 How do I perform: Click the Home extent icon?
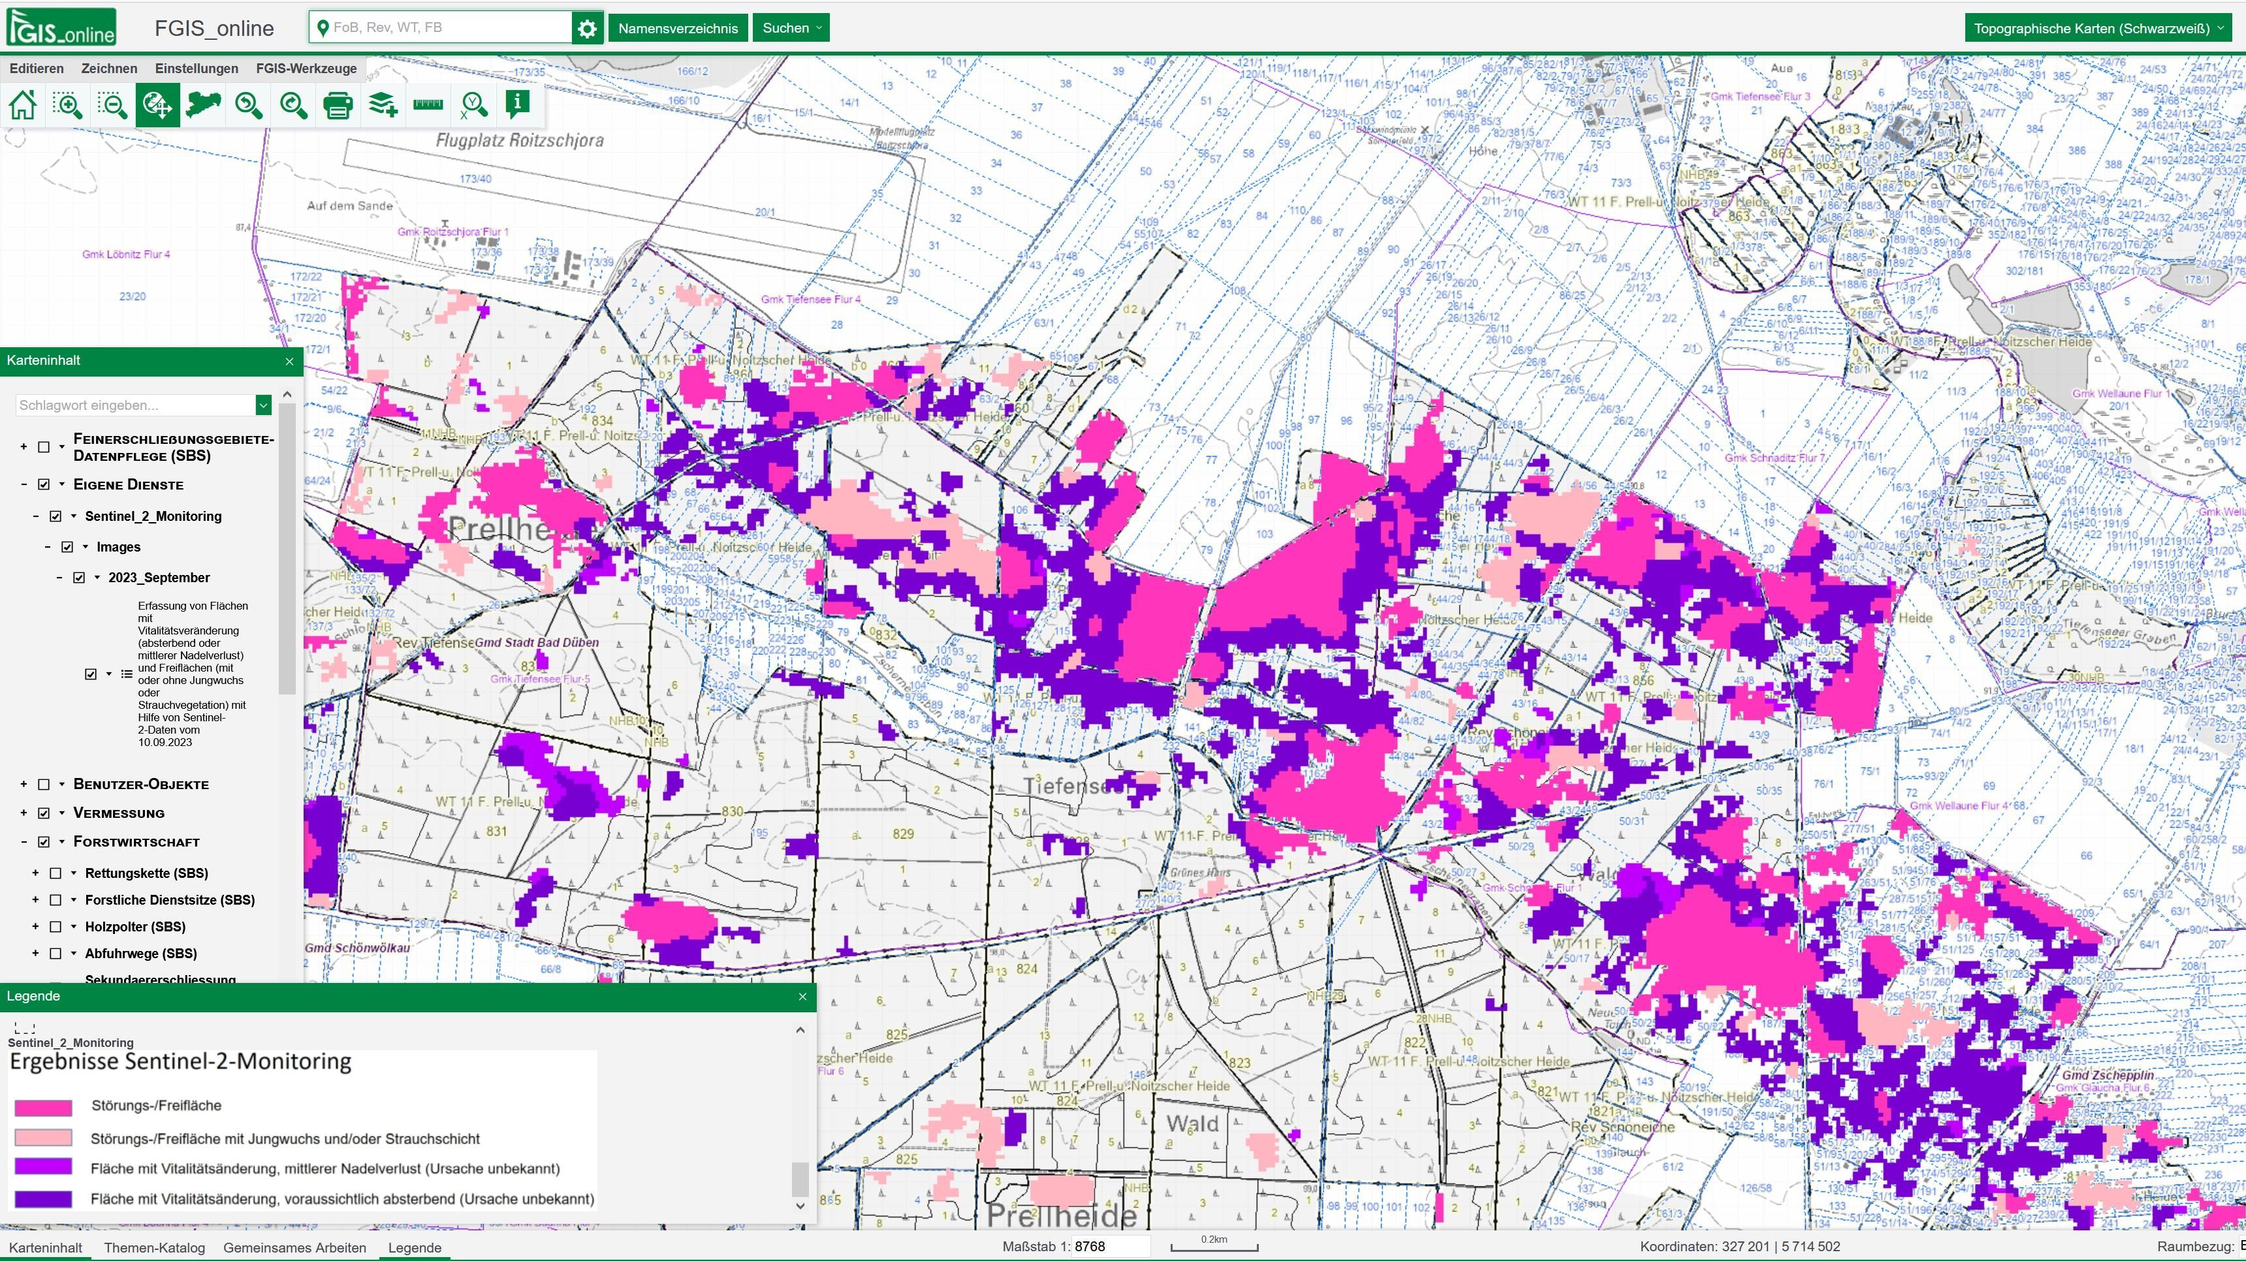24,106
